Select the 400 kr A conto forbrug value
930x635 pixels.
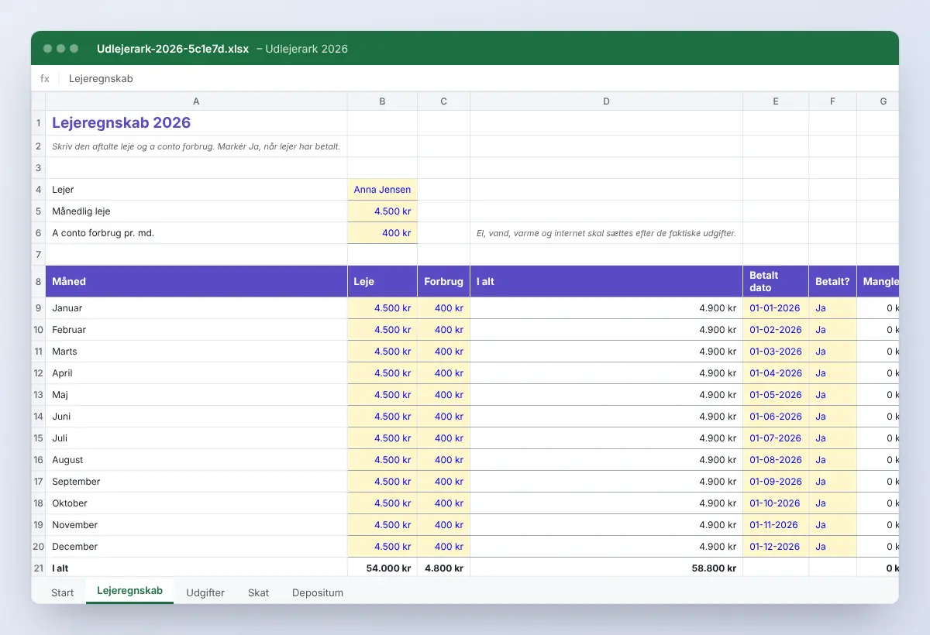[382, 233]
